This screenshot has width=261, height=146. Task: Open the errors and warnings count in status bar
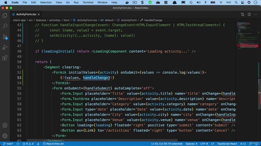coord(28,144)
